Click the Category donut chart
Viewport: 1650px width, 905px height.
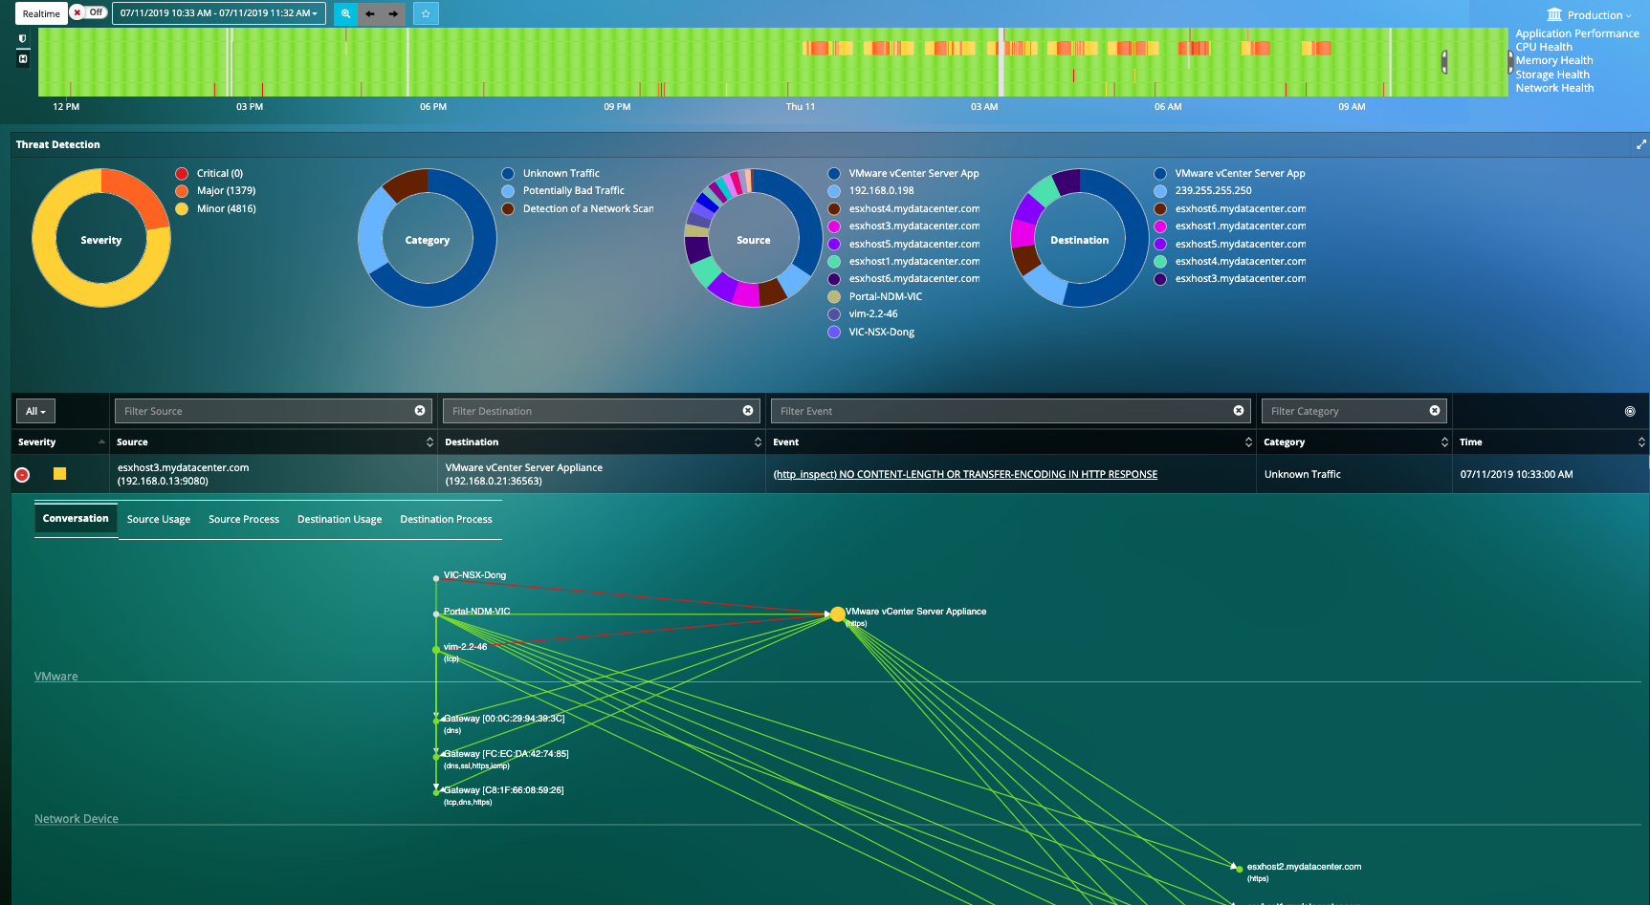pyautogui.click(x=428, y=238)
